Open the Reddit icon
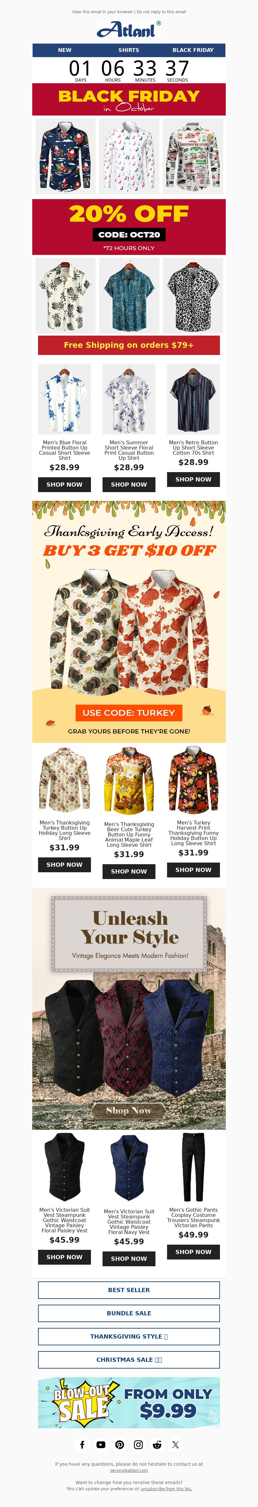The height and width of the screenshot is (1507, 258). click(157, 1444)
